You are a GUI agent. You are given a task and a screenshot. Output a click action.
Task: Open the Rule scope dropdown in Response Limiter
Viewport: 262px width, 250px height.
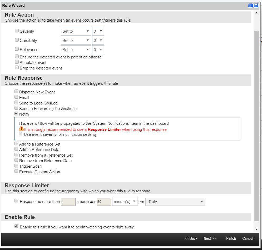pos(175,202)
